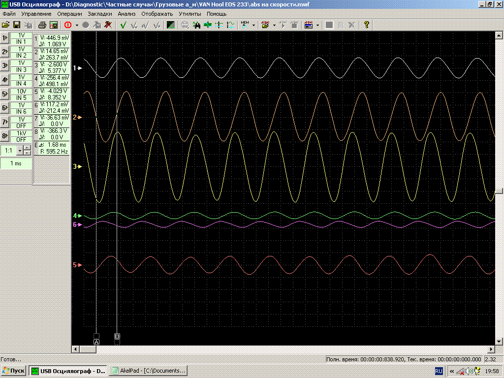Open the Анализ menu
The width and height of the screenshot is (504, 378).
click(126, 14)
